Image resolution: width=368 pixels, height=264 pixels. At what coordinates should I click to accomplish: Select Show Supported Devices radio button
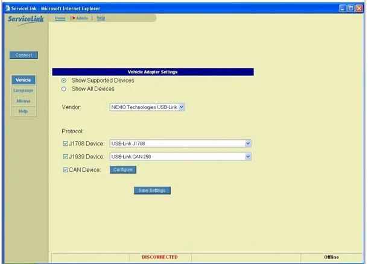[63, 80]
